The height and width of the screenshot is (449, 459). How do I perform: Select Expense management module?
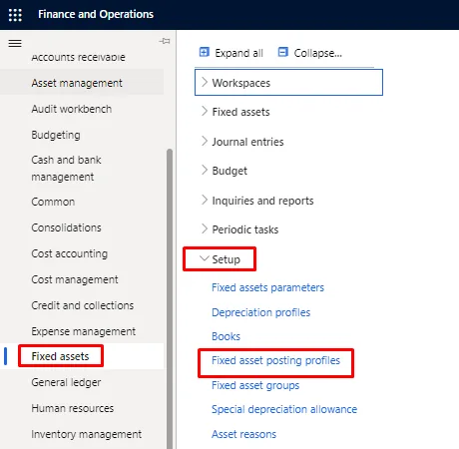click(84, 331)
